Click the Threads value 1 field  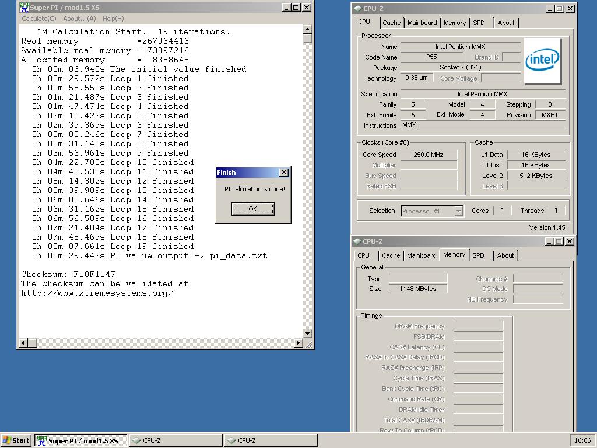tap(556, 210)
